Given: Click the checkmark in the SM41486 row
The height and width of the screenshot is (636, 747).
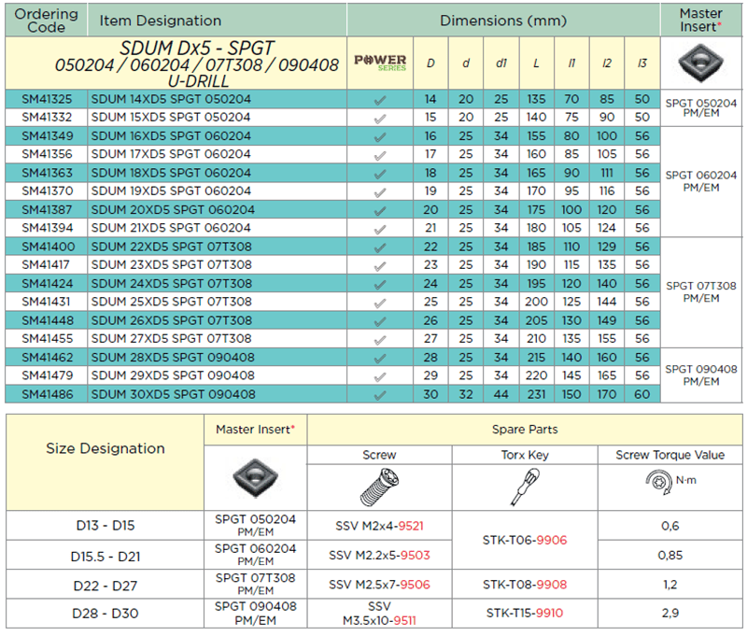Looking at the screenshot, I should 380,395.
